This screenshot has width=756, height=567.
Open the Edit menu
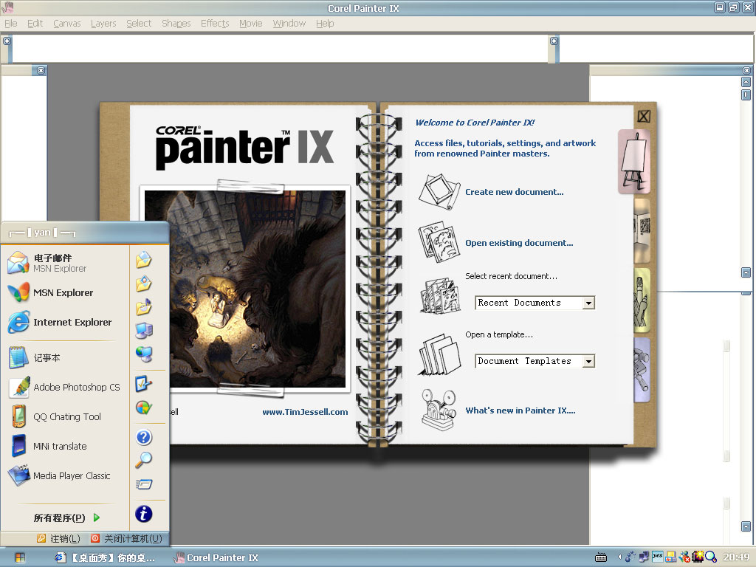click(35, 24)
